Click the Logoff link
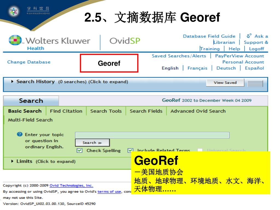280x210 pixels. pyautogui.click(x=256, y=49)
